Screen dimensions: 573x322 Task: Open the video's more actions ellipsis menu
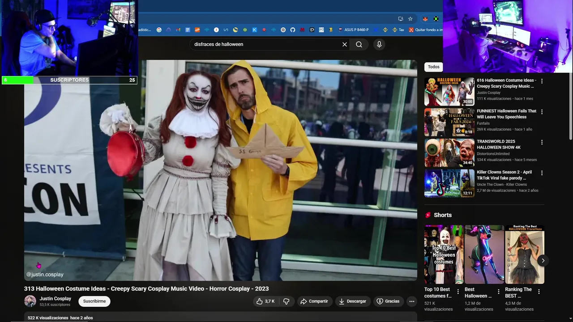click(412, 301)
